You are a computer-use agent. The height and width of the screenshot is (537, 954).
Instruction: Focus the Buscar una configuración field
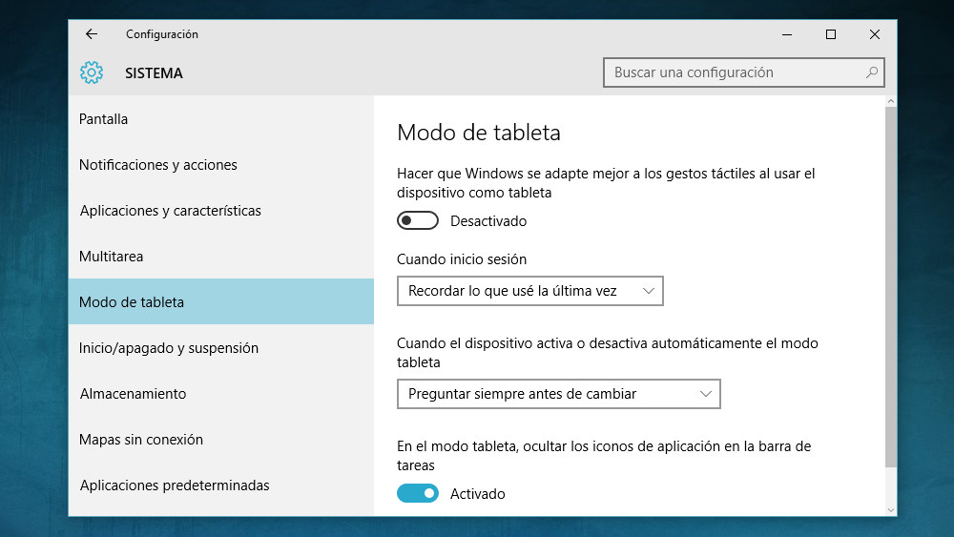743,72
